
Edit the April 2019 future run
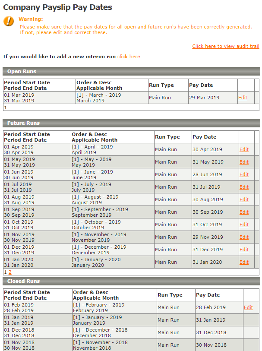coord(244,149)
